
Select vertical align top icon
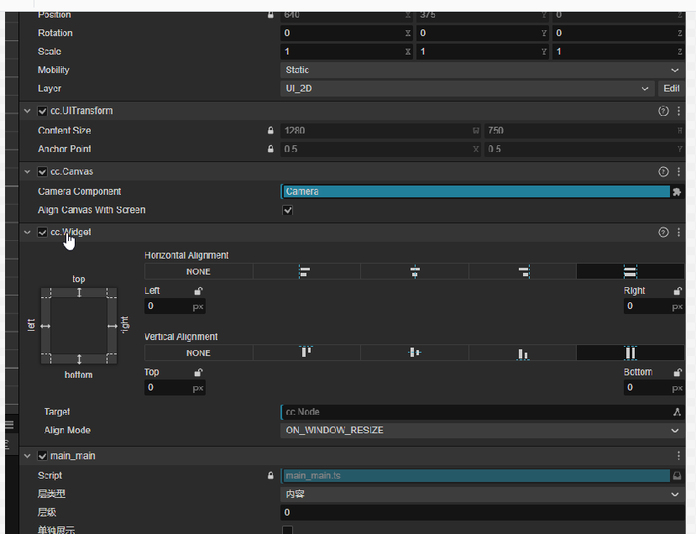click(x=306, y=353)
